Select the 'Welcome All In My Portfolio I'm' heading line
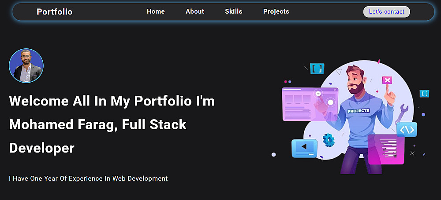 pos(112,101)
